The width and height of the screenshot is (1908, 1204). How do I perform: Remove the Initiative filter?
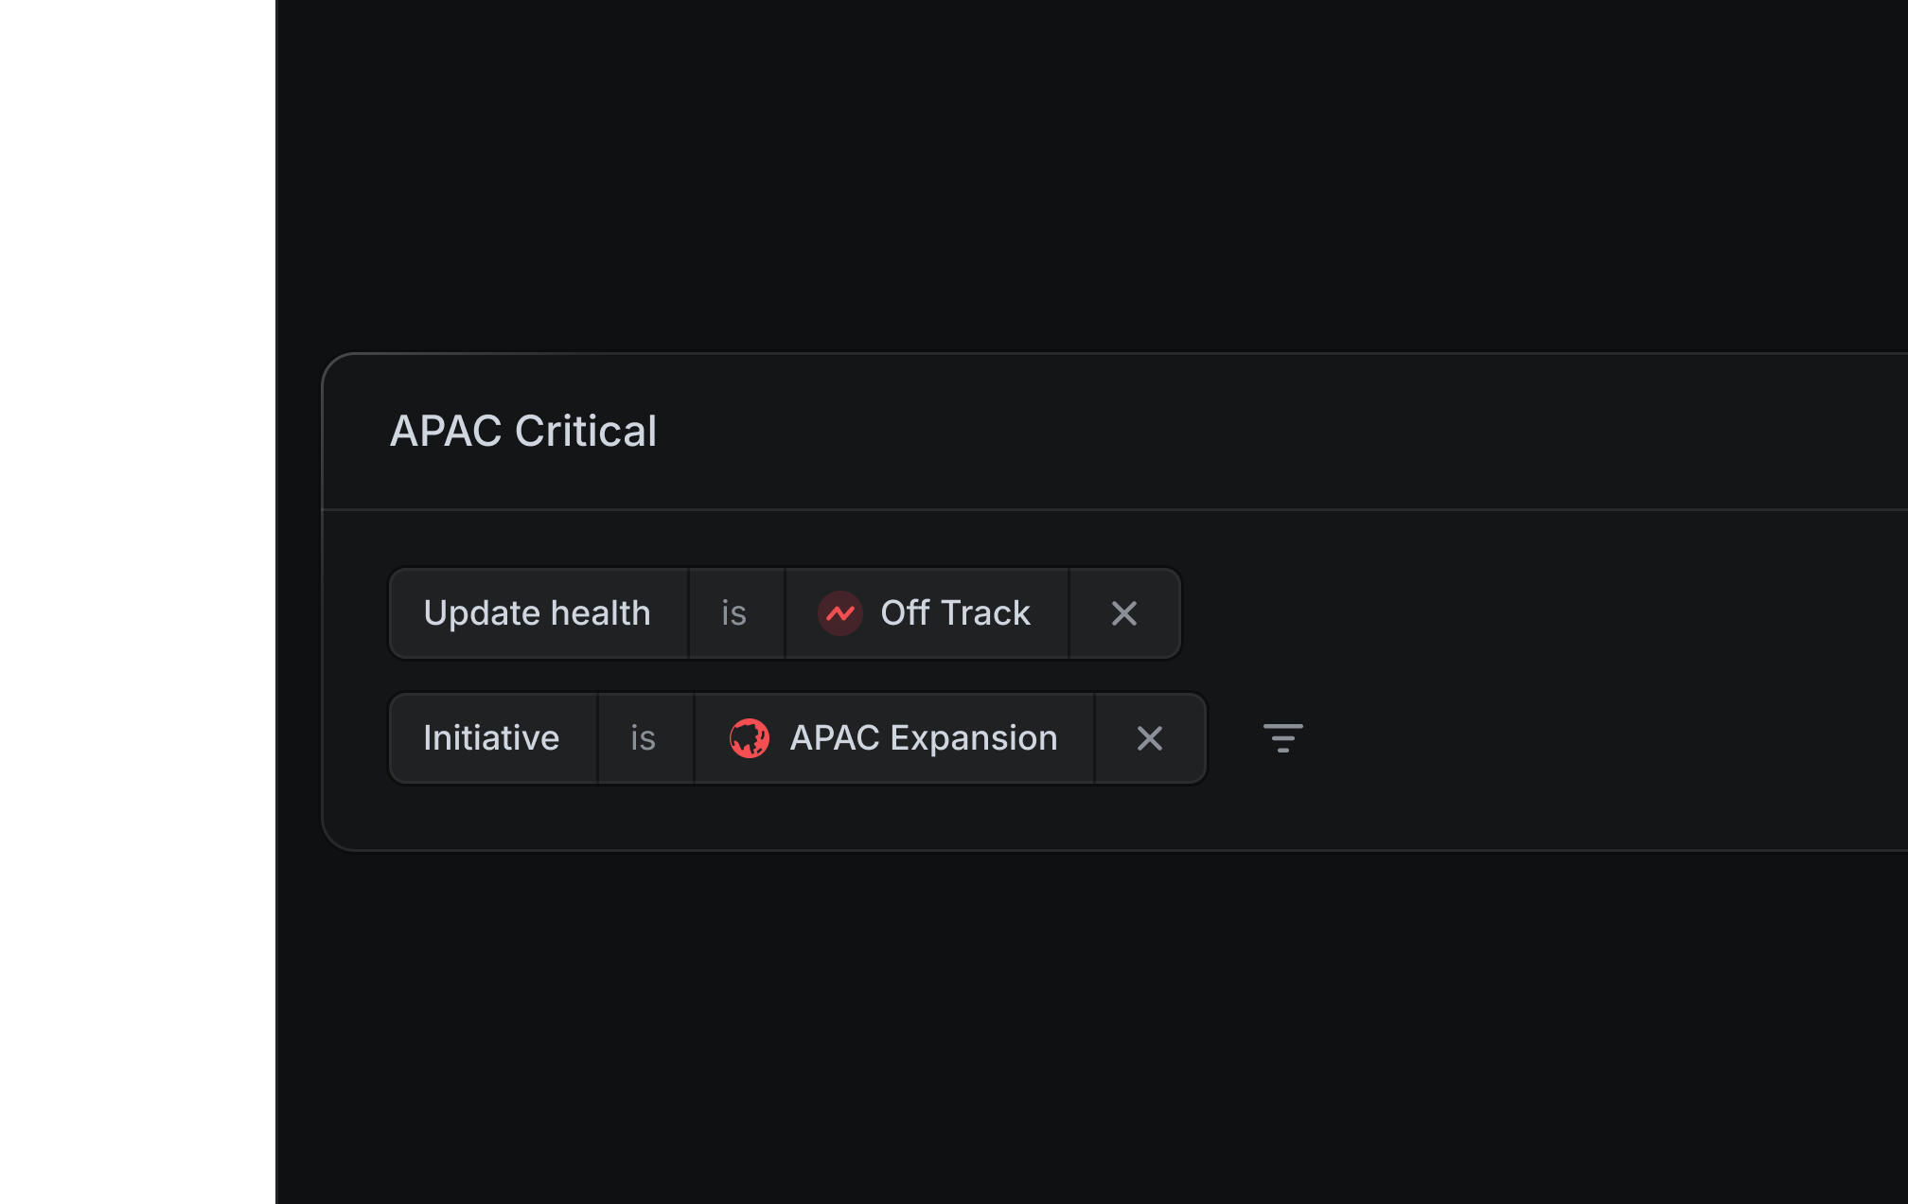point(1149,738)
